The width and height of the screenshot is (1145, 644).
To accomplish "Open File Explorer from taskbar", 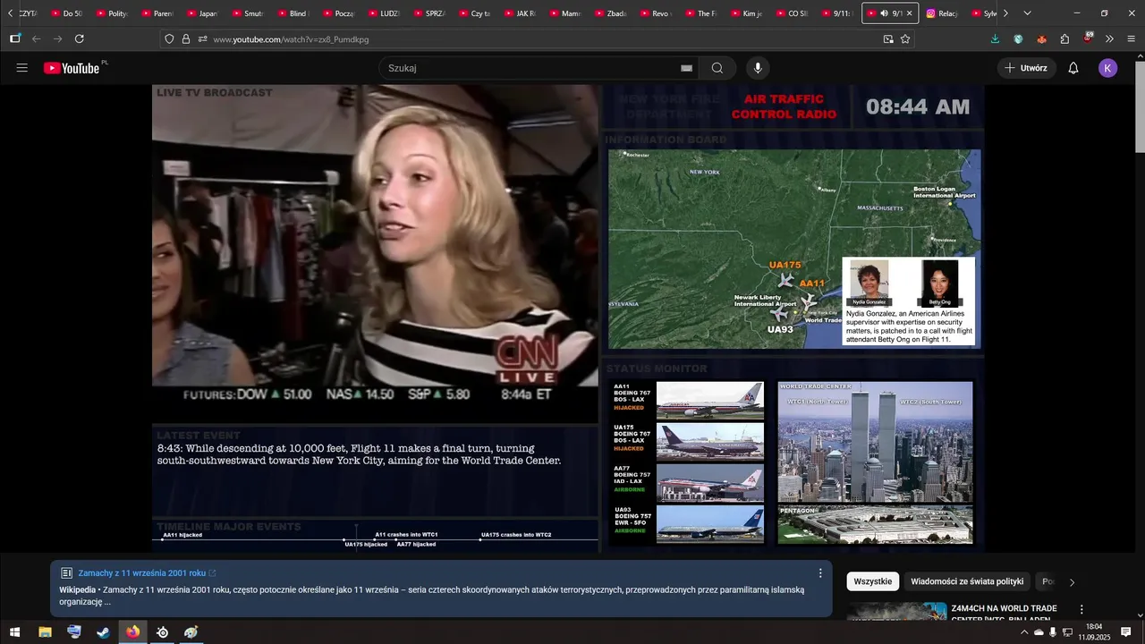I will 45,631.
